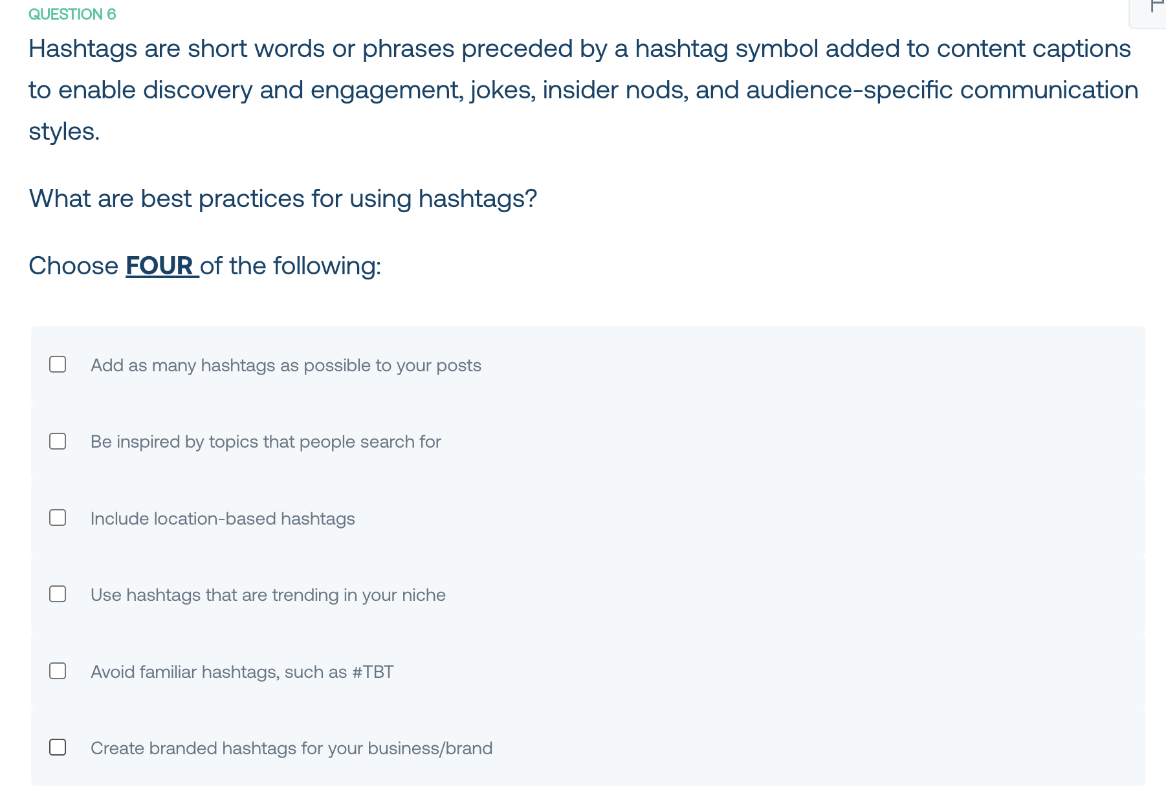Click the 'Create branded hashtags for your business/brand' text
The image size is (1166, 806).
(x=291, y=748)
